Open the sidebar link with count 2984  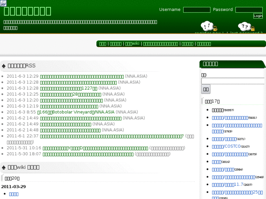(223, 169)
